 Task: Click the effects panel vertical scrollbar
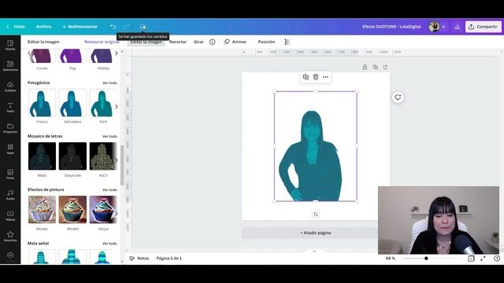pyautogui.click(x=122, y=164)
